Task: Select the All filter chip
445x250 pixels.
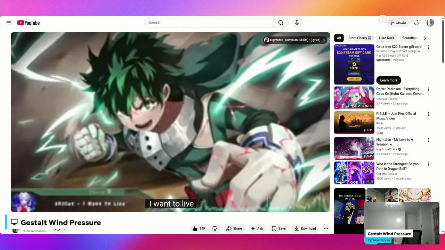Action: point(339,38)
